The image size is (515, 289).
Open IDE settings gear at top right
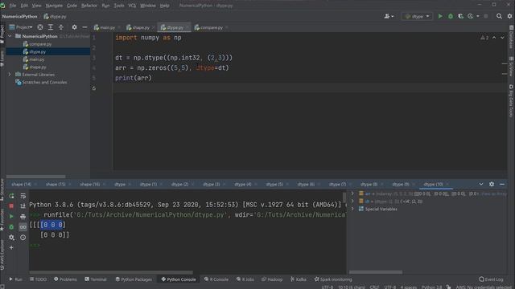click(509, 16)
